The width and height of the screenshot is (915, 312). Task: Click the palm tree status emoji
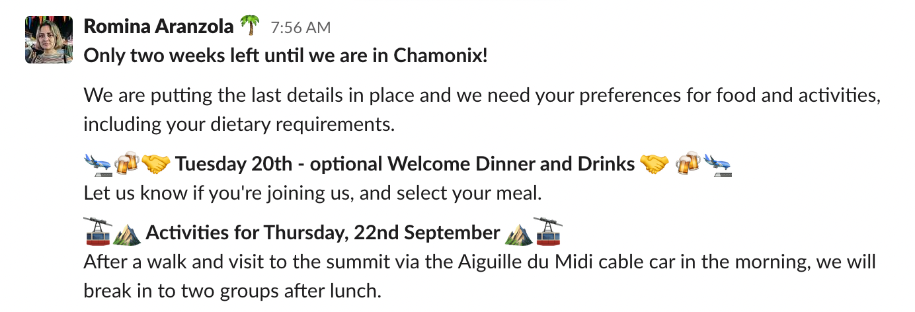click(249, 26)
